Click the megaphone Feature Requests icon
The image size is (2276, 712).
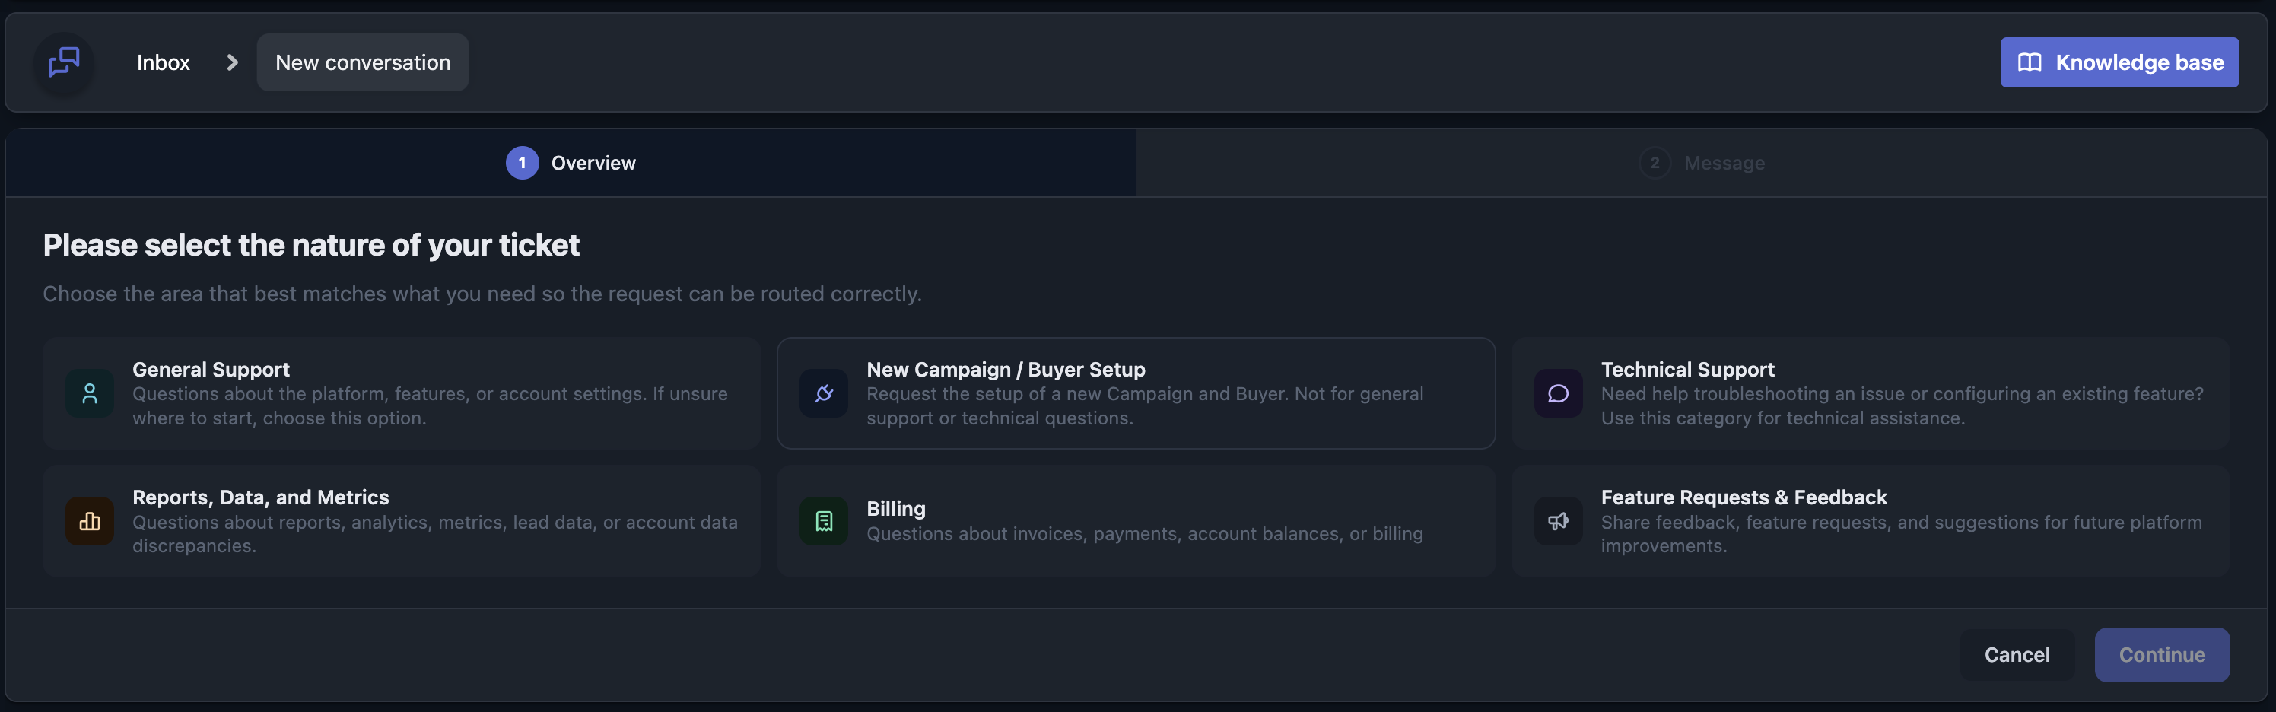point(1558,521)
